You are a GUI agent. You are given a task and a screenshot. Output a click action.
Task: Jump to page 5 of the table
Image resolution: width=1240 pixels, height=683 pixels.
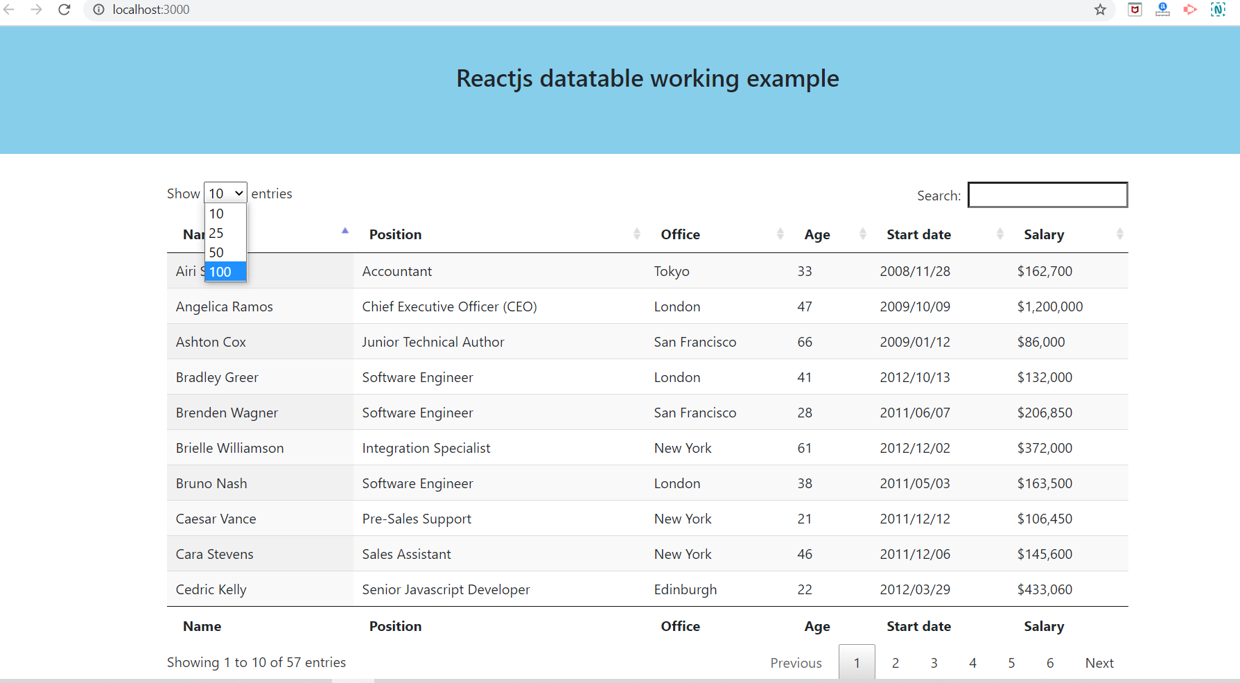tap(1011, 662)
